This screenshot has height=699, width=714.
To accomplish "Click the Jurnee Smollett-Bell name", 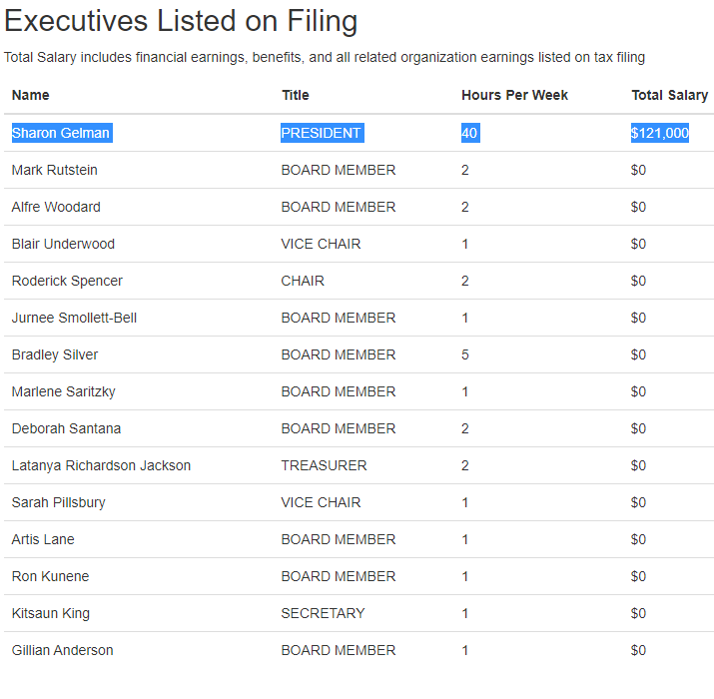I will tap(74, 318).
